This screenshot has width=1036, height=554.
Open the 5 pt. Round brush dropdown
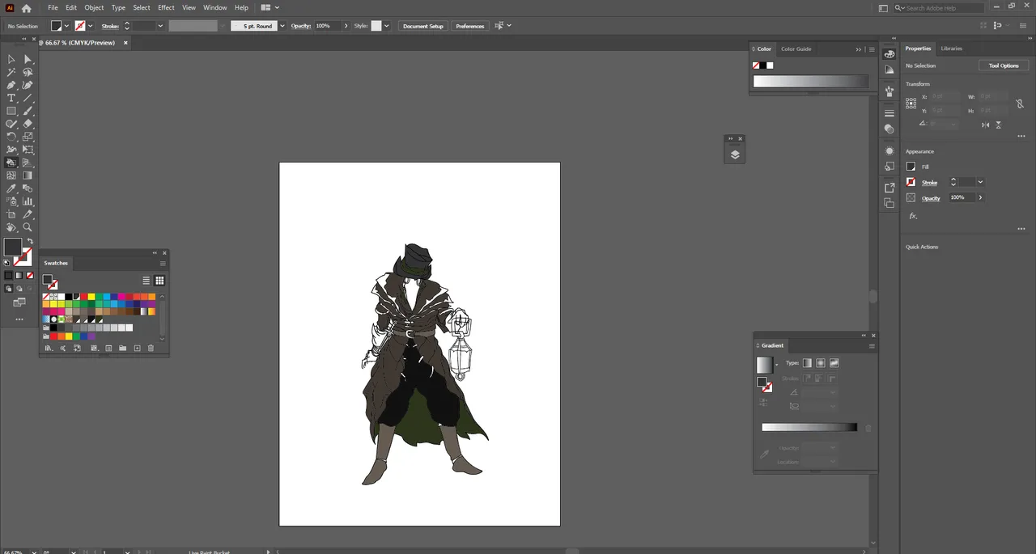point(282,26)
